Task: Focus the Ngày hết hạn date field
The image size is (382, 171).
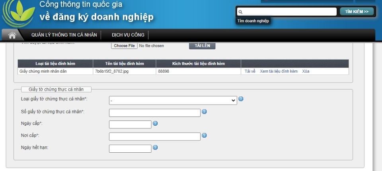Action: [130, 149]
